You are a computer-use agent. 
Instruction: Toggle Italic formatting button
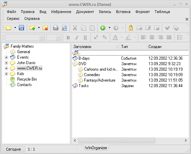pos(76,37)
